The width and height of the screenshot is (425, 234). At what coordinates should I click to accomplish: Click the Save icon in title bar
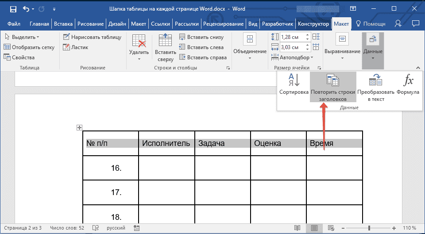(13, 8)
